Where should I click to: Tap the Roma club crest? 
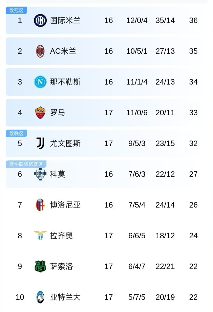click(40, 113)
